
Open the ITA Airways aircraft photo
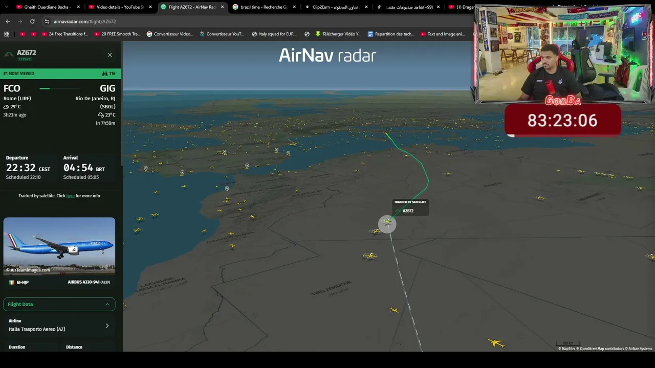[59, 246]
